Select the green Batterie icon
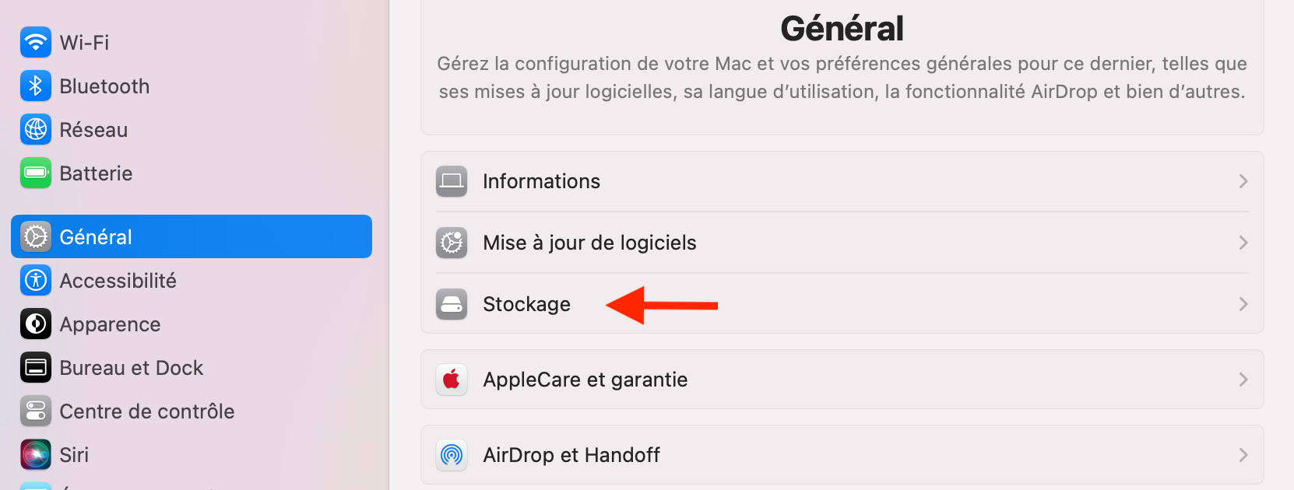1294x490 pixels. pyautogui.click(x=35, y=173)
